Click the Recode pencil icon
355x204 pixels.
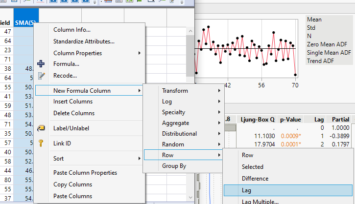(x=41, y=76)
